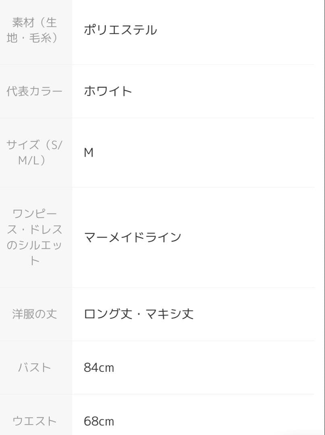Click the ポリエステル material value
This screenshot has width=325, height=435.
(120, 30)
